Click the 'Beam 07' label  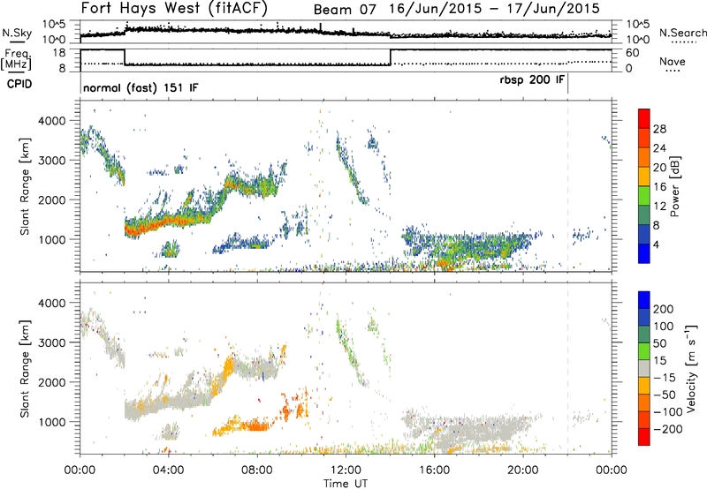point(345,10)
